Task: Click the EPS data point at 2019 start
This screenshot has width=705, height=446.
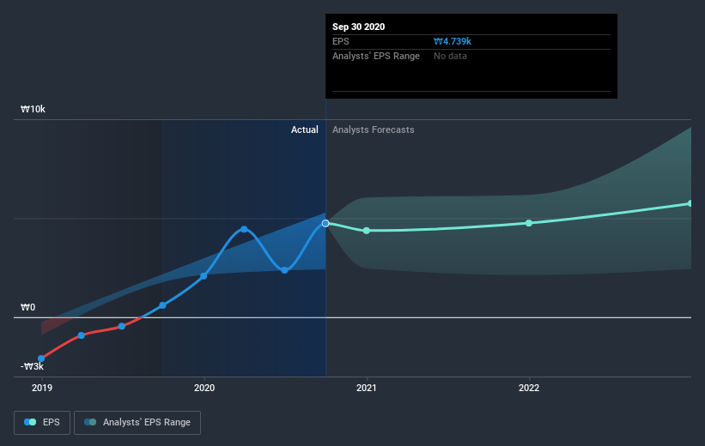Action: coord(41,359)
